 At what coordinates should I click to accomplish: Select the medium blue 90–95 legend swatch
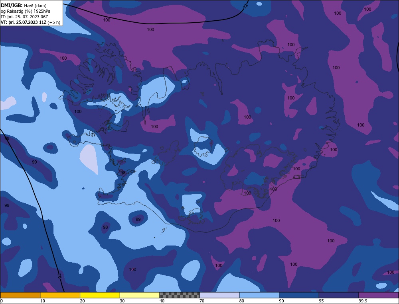click(x=299, y=295)
